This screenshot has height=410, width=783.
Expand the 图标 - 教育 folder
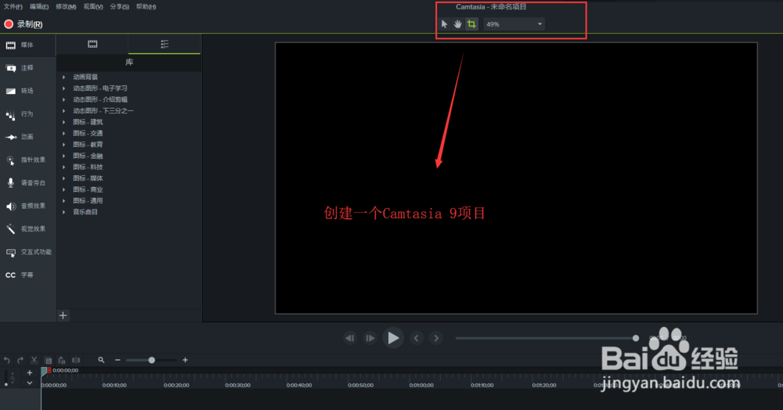click(x=64, y=144)
